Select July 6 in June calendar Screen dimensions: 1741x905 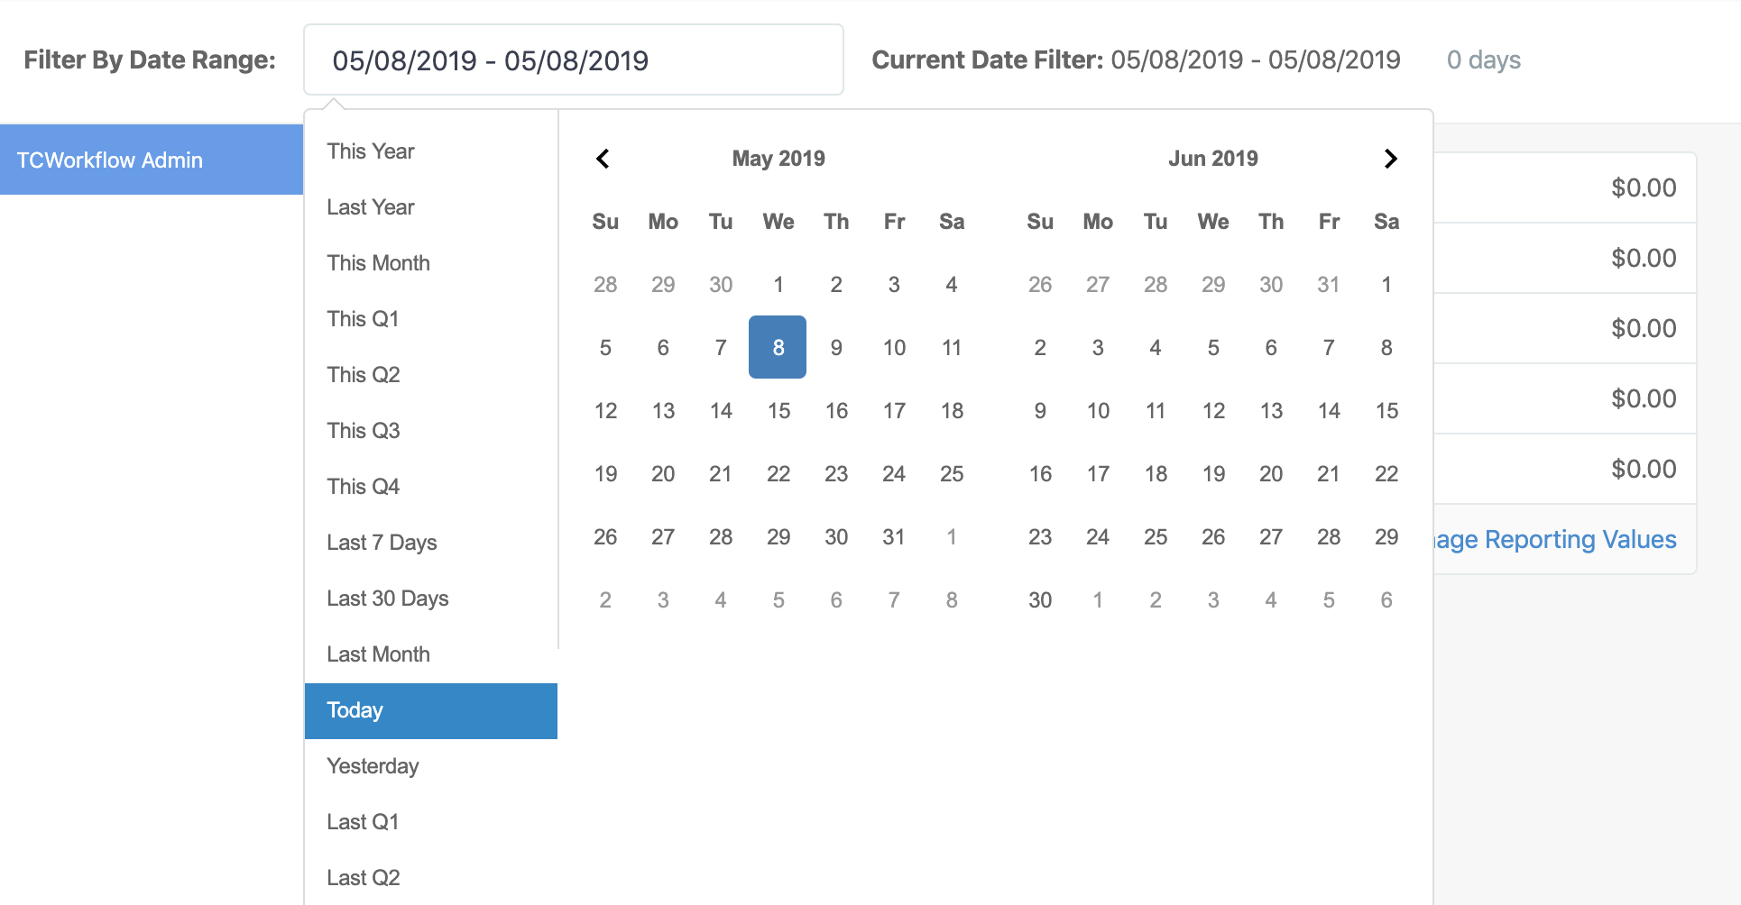[1386, 599]
